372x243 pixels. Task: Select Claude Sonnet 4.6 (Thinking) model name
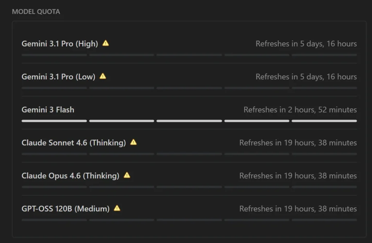[x=74, y=143]
